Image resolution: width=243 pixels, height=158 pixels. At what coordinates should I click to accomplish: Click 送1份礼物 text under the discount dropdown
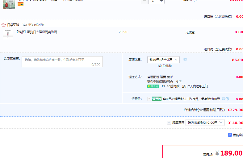[165, 66]
